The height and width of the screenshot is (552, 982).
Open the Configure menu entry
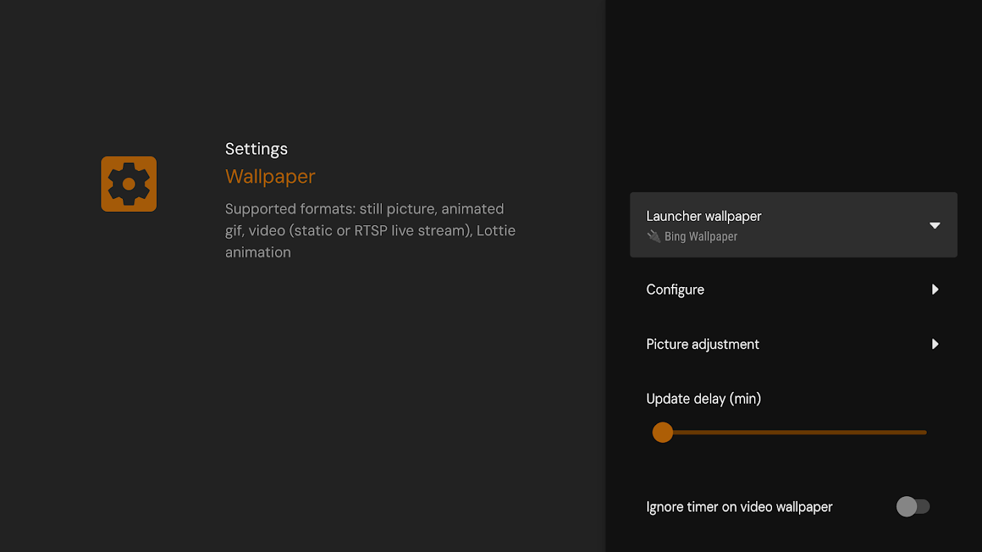pyautogui.click(x=793, y=289)
